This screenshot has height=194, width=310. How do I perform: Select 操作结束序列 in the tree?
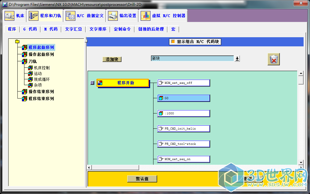click(x=41, y=92)
